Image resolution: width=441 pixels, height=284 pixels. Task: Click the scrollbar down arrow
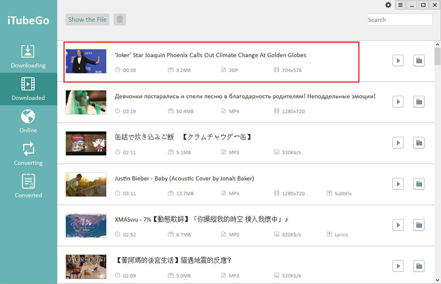click(437, 280)
